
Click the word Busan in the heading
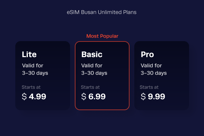click(x=89, y=12)
